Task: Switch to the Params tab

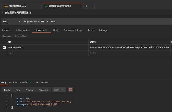Action: [6, 30]
